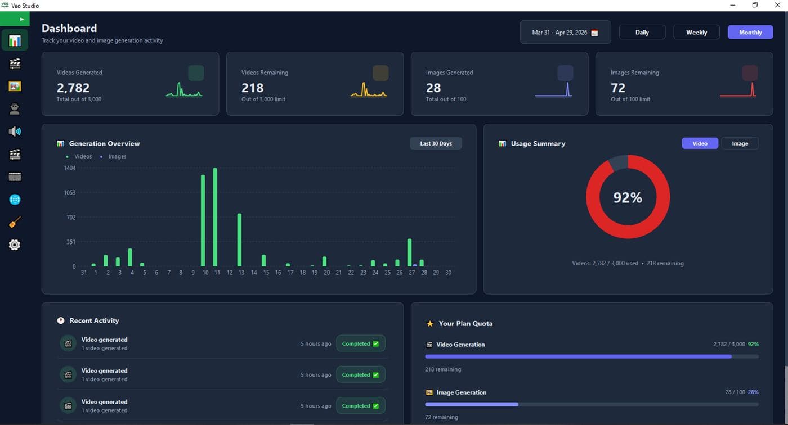Click the Videos Remaining 218 value
This screenshot has width=788, height=425.
[252, 88]
